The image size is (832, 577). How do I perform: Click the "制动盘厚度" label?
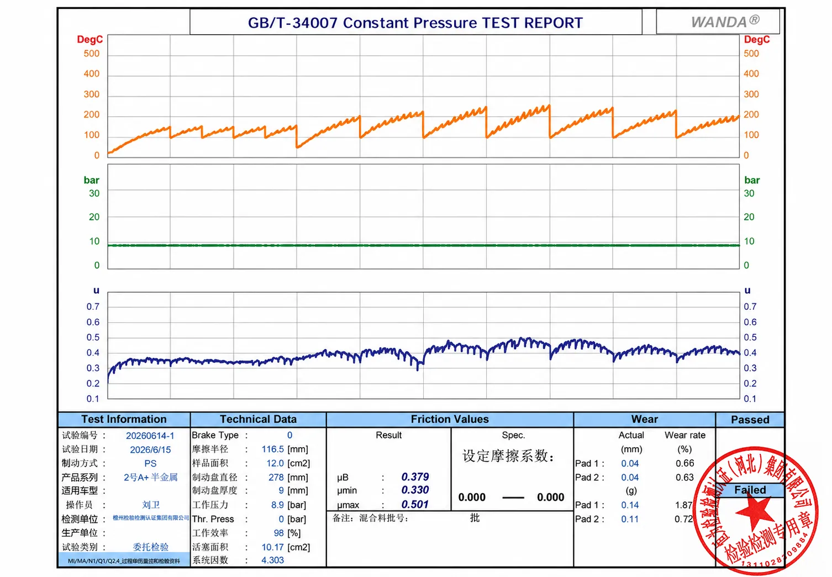(214, 490)
